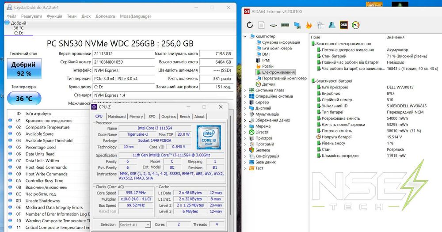Screen dimensions: 442x232
Task: Switch to CPU-Z About tab
Action: [199, 116]
